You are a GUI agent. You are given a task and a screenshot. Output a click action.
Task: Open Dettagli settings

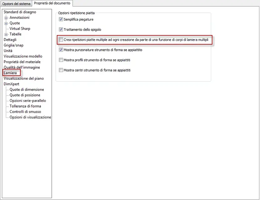(x=10, y=40)
